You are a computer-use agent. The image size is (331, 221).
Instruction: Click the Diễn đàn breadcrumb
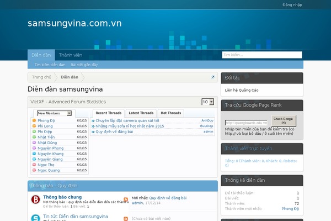coord(70,77)
